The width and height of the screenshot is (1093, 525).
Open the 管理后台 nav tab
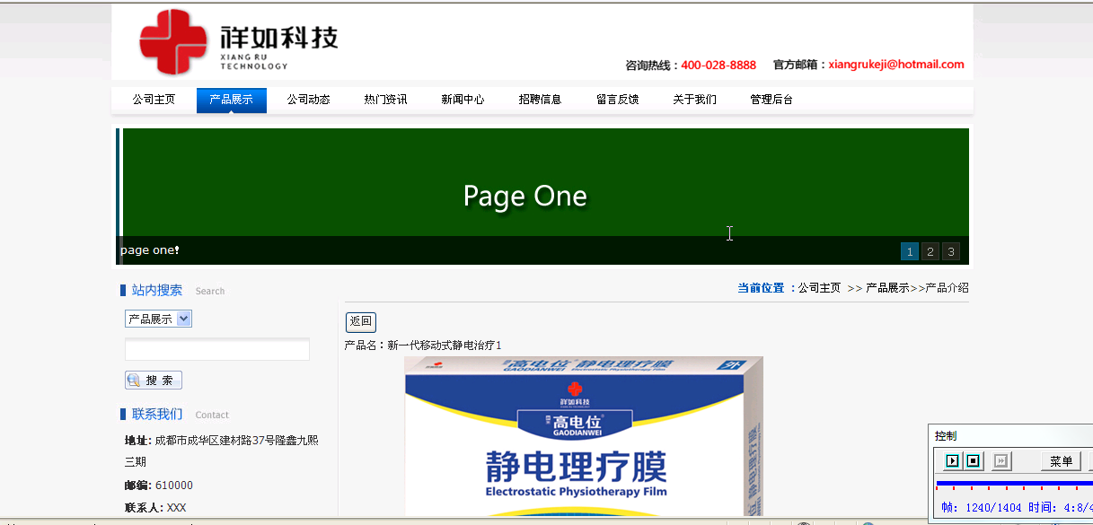(x=771, y=100)
